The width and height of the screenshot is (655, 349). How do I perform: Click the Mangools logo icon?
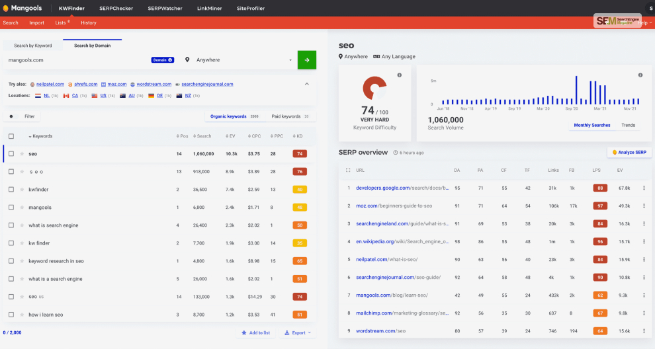click(5, 9)
